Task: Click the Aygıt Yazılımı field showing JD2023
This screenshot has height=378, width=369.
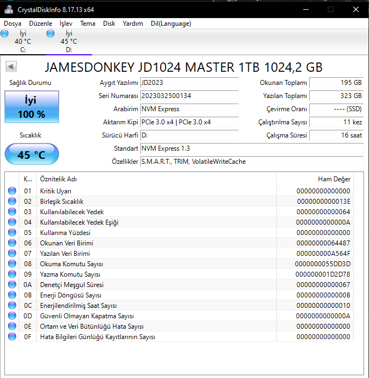Action: (x=189, y=83)
